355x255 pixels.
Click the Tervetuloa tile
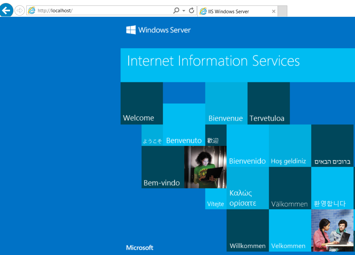[269, 103]
